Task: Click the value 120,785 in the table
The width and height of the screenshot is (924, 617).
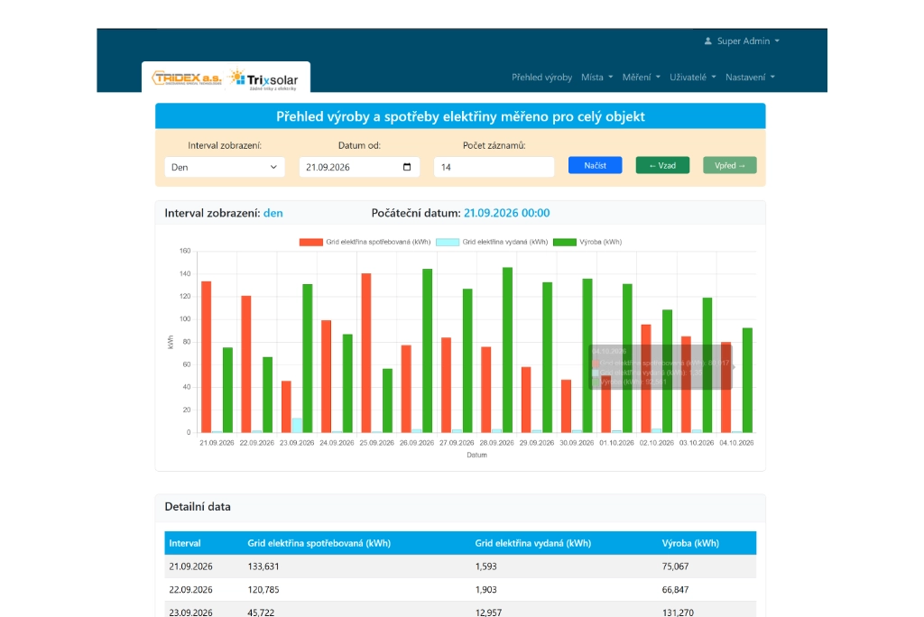Action: tap(263, 589)
